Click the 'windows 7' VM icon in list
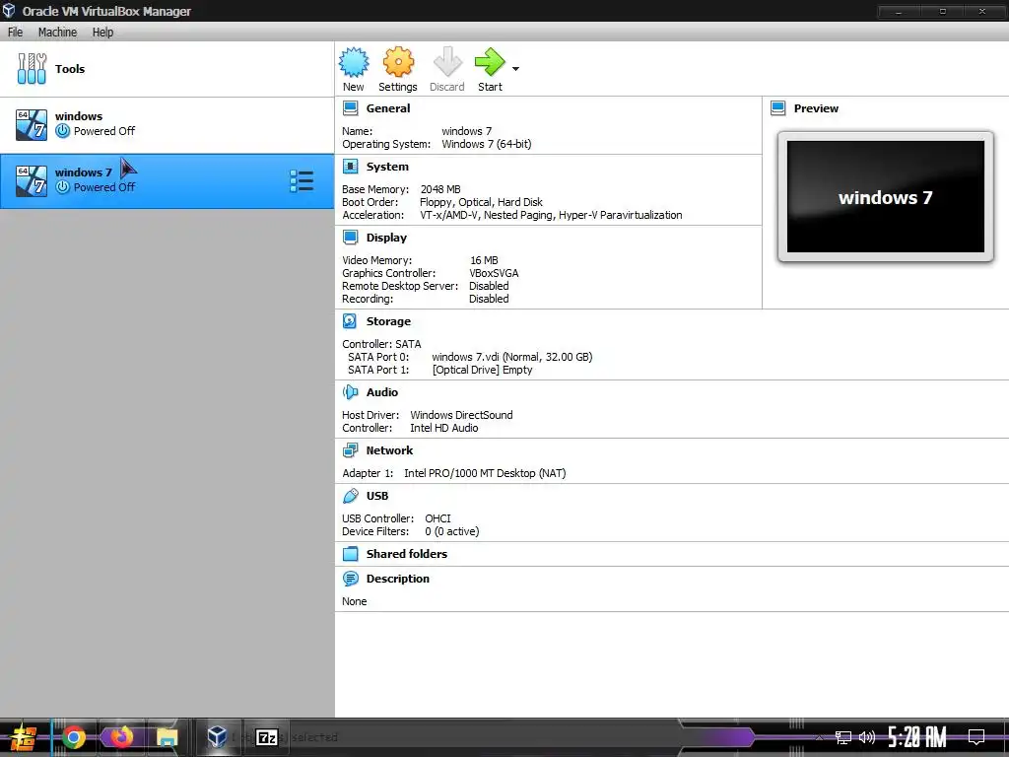Screen dimensions: 1009x757 click(x=32, y=181)
